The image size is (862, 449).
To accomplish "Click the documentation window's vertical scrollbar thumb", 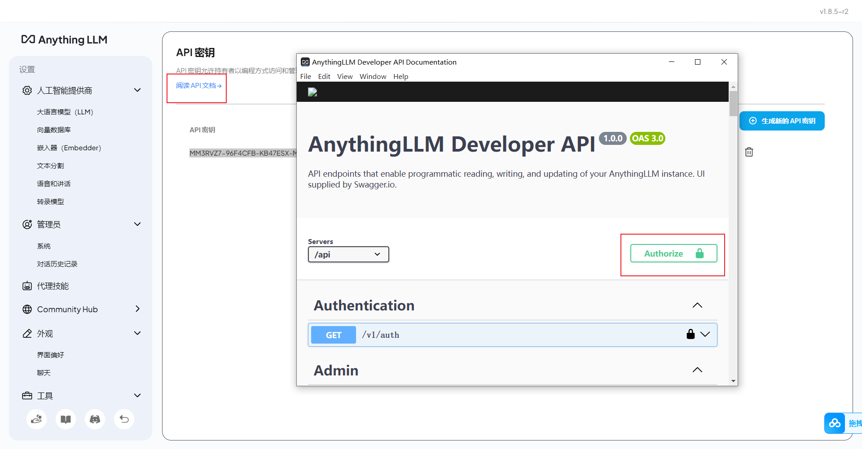I will click(733, 104).
